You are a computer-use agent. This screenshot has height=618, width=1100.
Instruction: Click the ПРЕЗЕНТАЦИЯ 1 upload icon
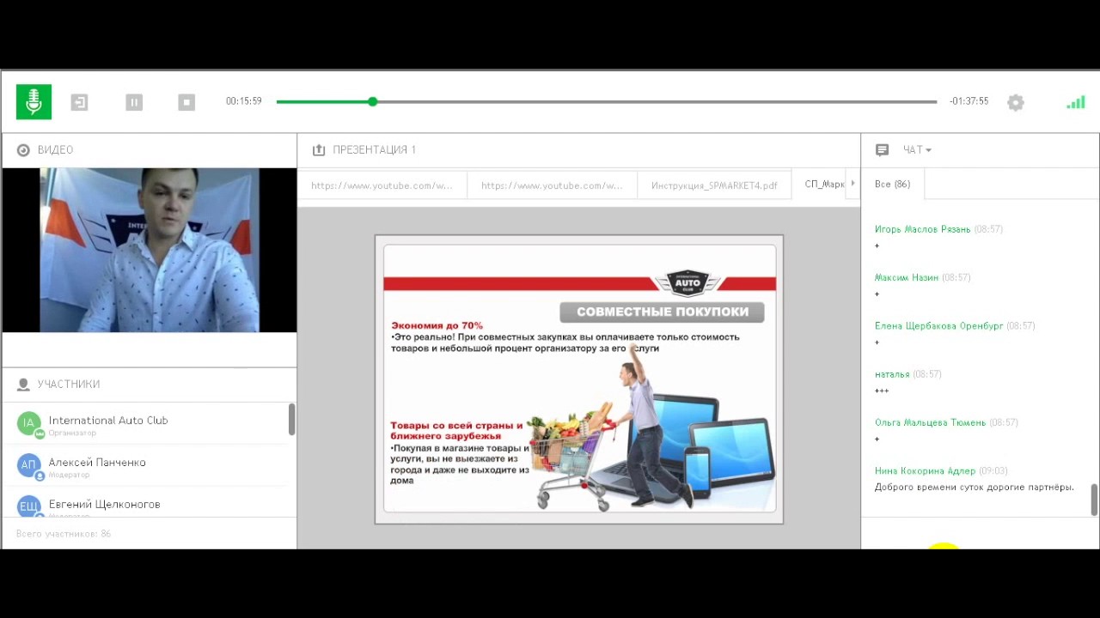pos(319,149)
